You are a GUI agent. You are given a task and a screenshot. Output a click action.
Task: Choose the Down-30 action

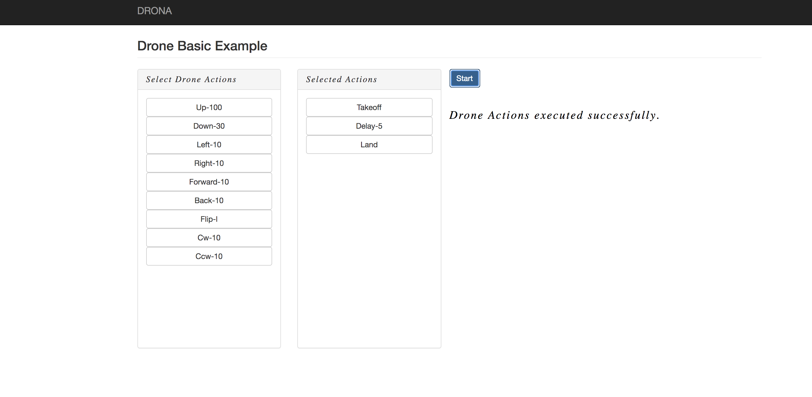209,126
